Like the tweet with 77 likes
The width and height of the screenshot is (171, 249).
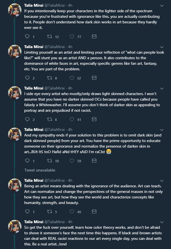[x=72, y=36]
